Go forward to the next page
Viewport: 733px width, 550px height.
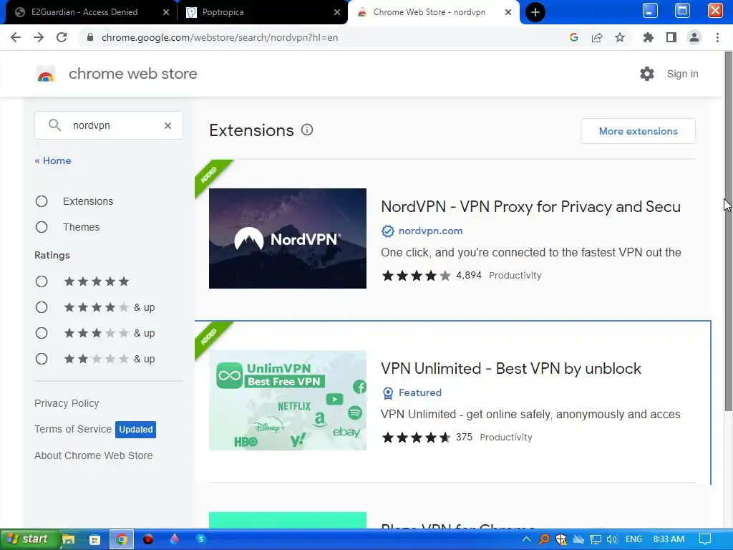(x=39, y=37)
